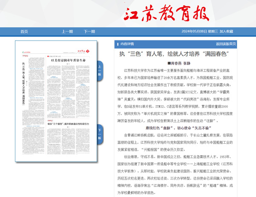Open the previous issue via 上一期
Image resolution: width=256 pixels, height=197 pixels.
coord(67,32)
